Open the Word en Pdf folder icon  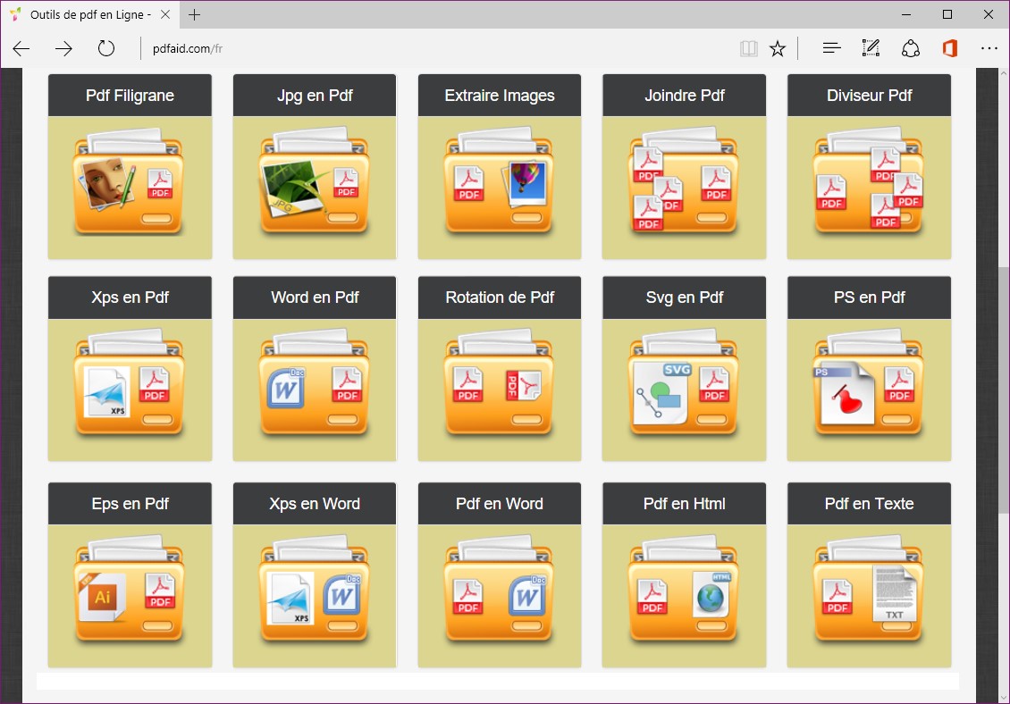(315, 384)
